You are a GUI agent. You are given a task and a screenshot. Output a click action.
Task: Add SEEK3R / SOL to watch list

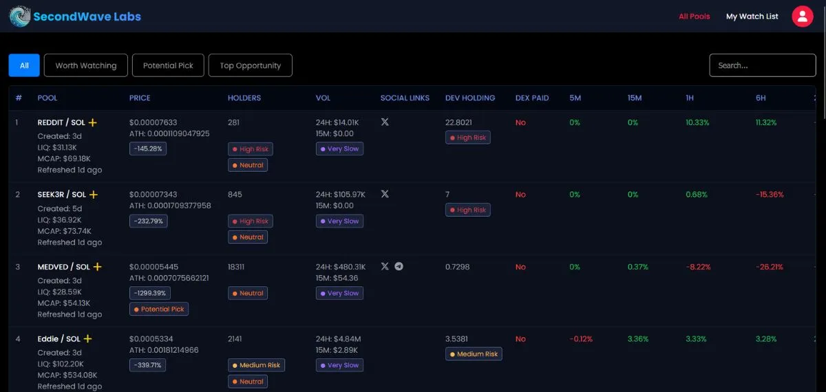94,195
